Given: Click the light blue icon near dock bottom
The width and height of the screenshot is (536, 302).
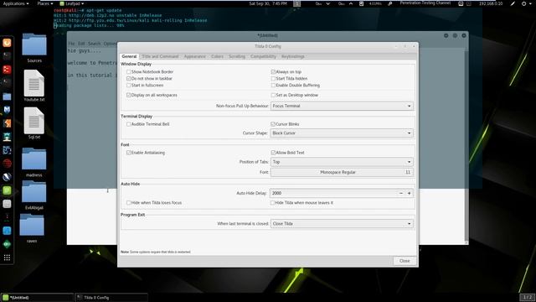Looking at the screenshot, I should coord(7,231).
